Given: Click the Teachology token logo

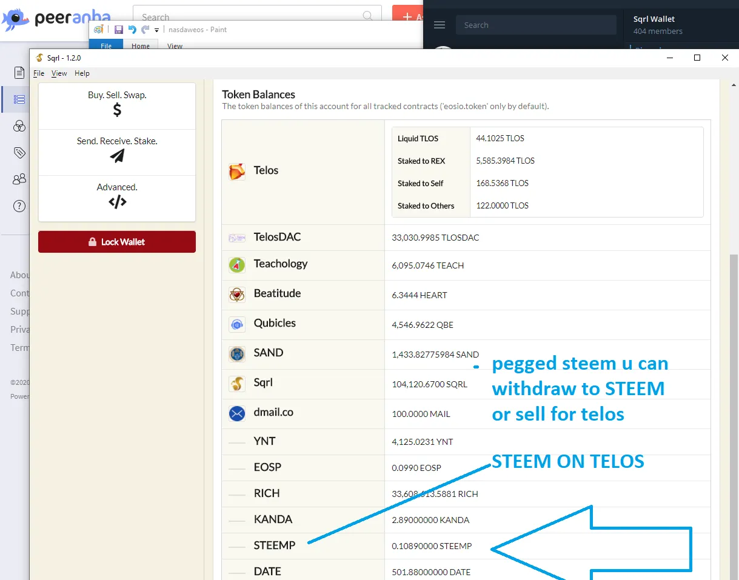Looking at the screenshot, I should (x=237, y=265).
